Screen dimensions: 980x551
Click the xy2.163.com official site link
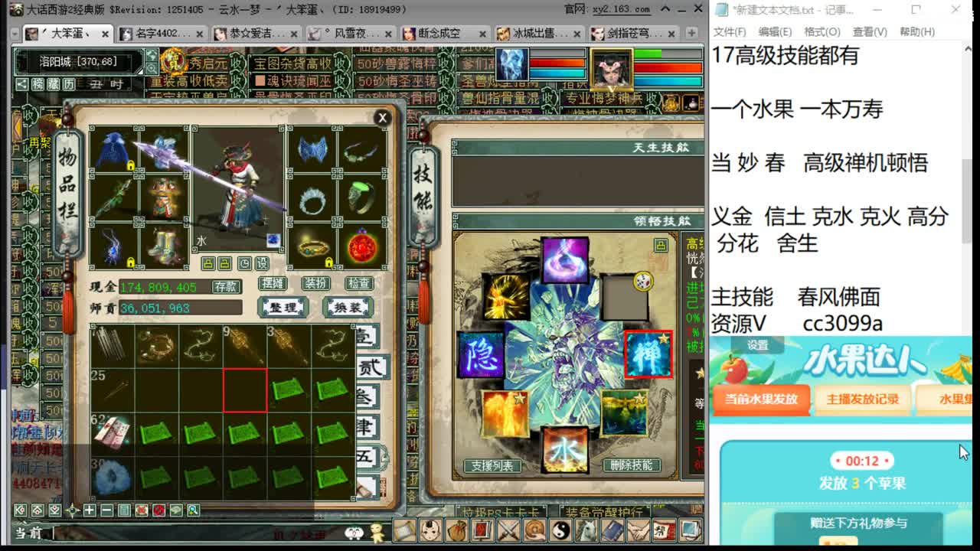[x=620, y=9]
